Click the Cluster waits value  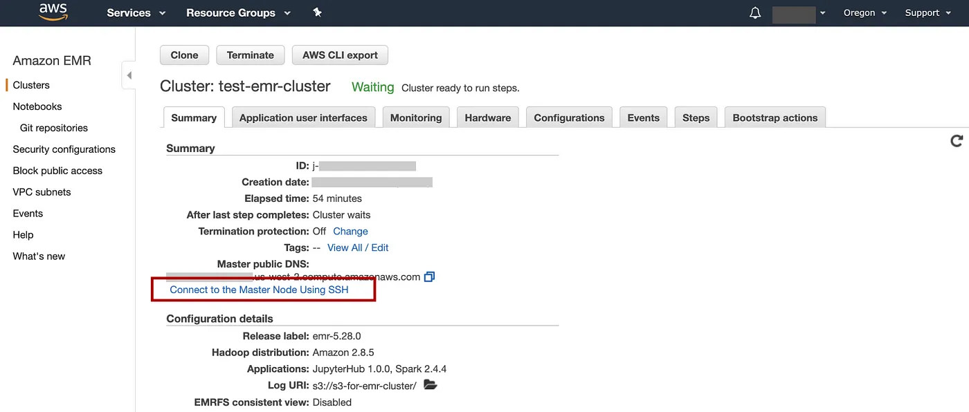point(342,215)
